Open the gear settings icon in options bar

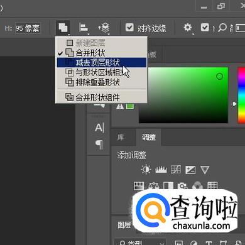pyautogui.click(x=188, y=28)
